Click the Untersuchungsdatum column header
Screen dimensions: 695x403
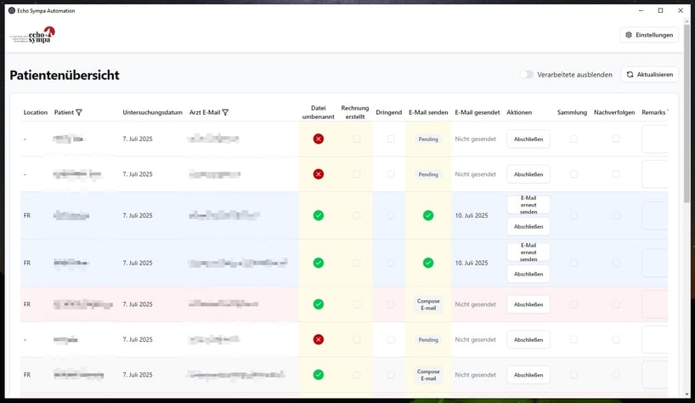152,112
